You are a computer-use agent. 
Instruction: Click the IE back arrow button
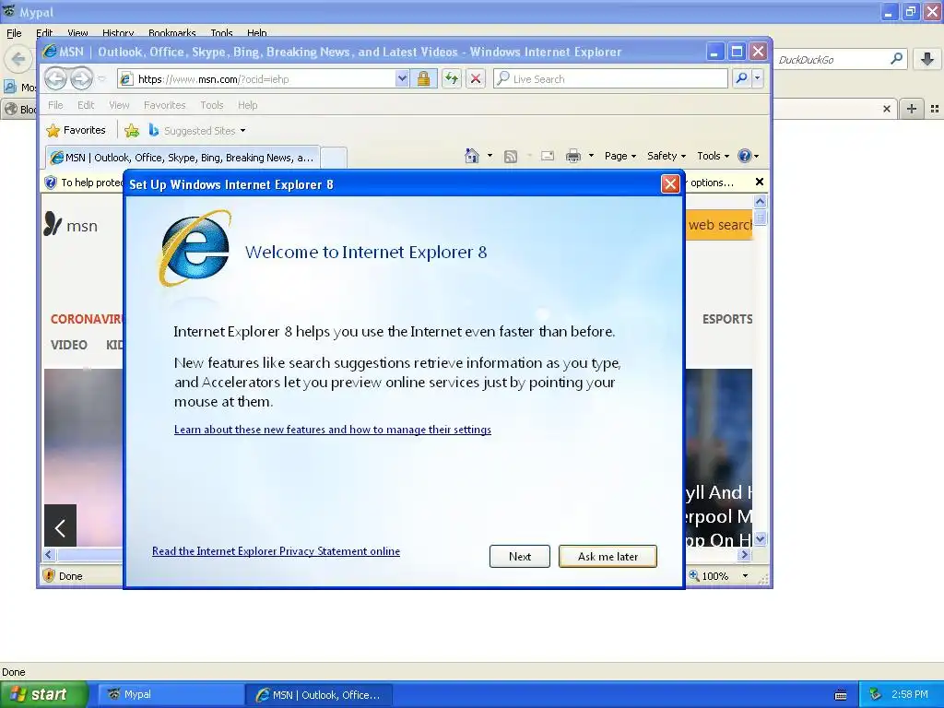(55, 78)
